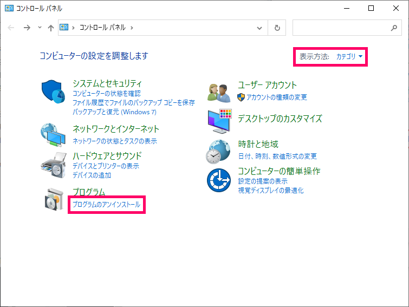Click the Programs disc box icon
This screenshot has width=409, height=307.
[54, 199]
